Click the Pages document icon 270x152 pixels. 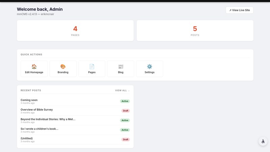[92, 67]
